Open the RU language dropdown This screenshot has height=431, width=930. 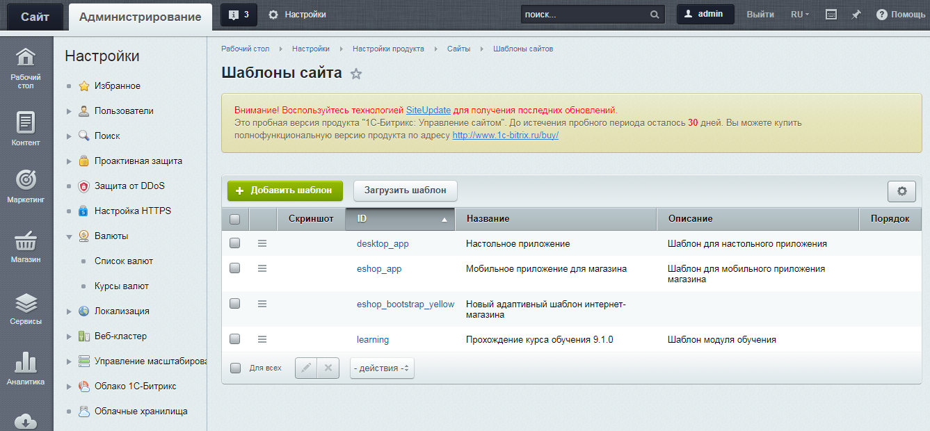coord(800,15)
